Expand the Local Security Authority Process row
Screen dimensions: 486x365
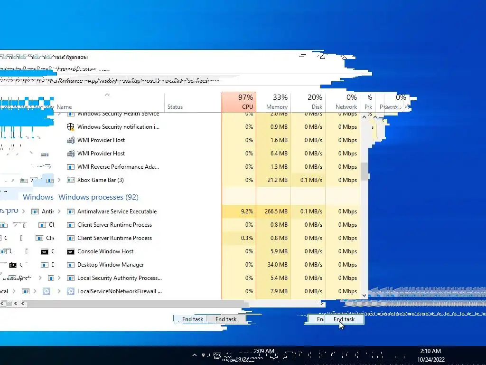pos(59,278)
